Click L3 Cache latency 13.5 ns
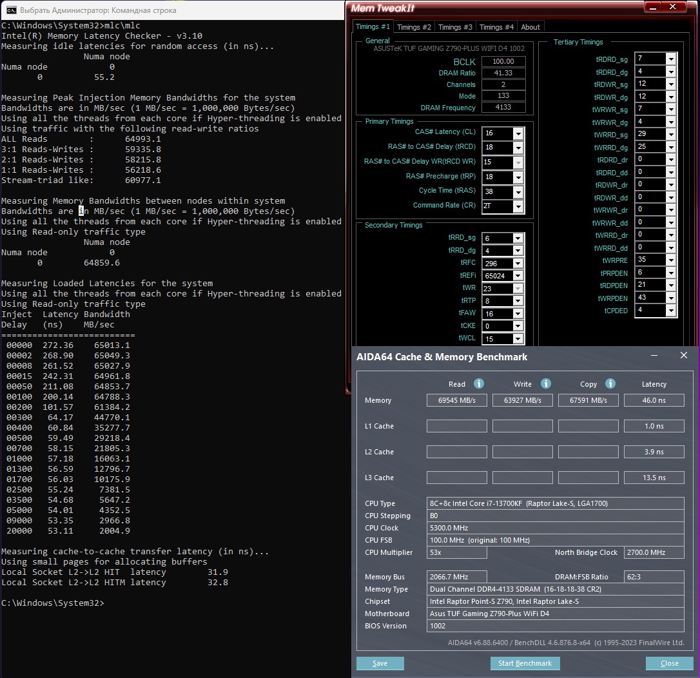This screenshot has height=678, width=700. [654, 478]
